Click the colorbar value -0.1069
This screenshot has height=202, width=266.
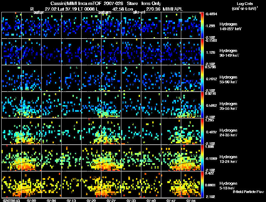(x=211, y=159)
